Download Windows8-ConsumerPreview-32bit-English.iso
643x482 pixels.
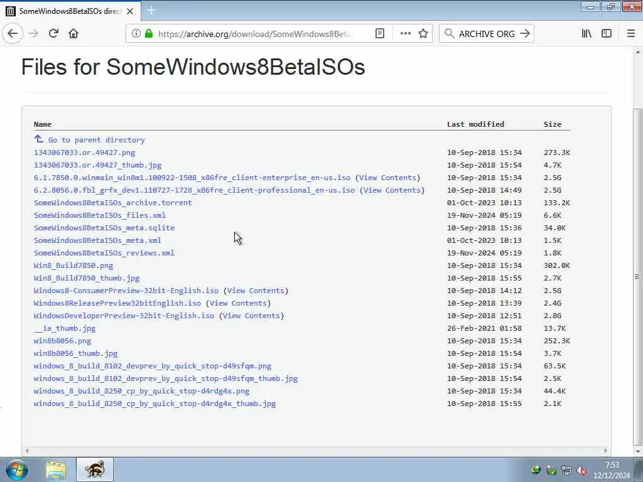click(x=126, y=291)
